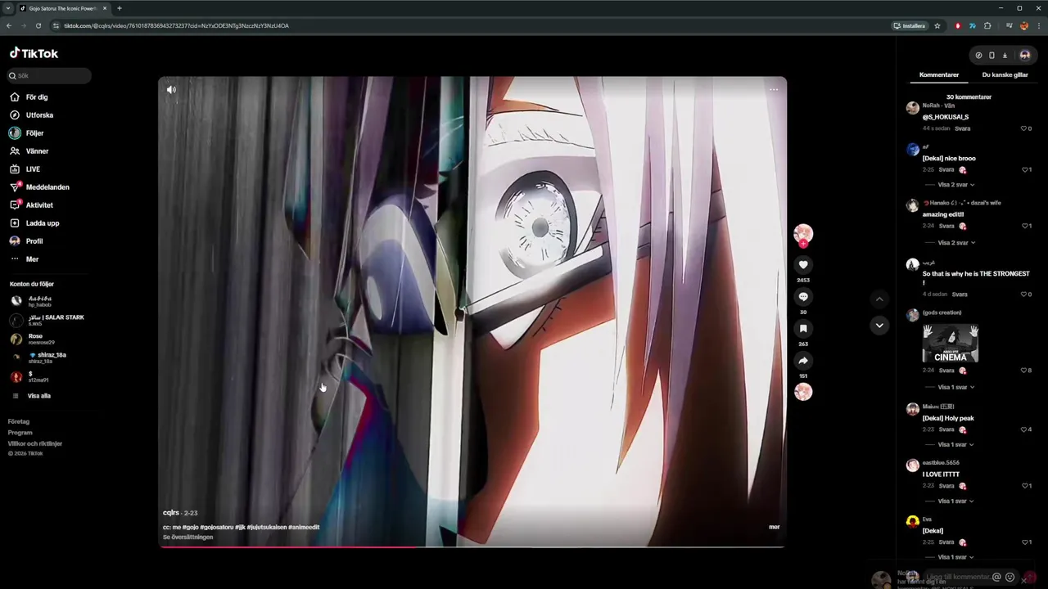Viewport: 1048px width, 589px height.
Task: Open the video three-dot options menu
Action: tap(774, 90)
